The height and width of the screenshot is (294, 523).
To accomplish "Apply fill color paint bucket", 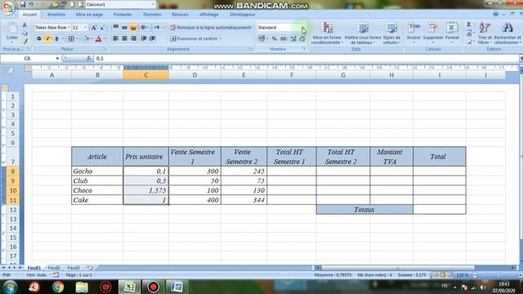I will 86,38.
